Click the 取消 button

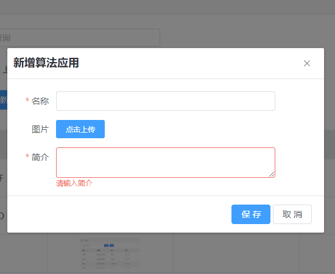pyautogui.click(x=292, y=214)
